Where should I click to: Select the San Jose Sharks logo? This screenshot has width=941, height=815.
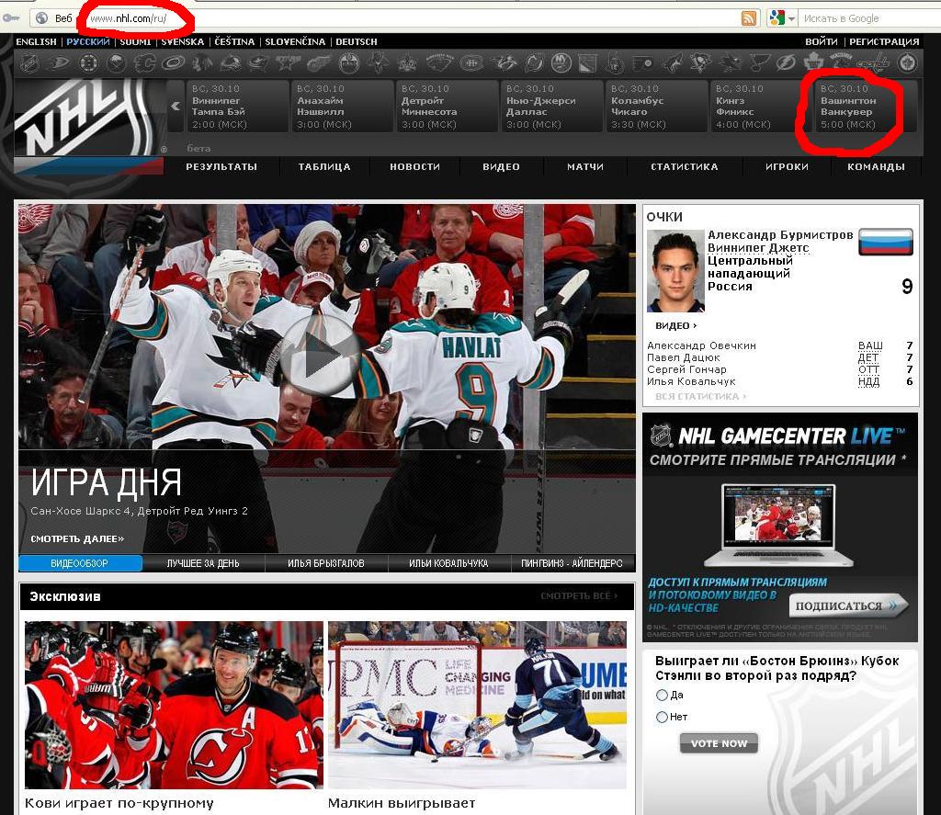[729, 63]
